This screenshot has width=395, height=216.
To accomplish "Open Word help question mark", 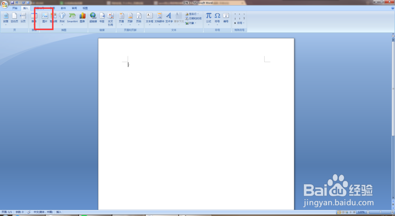I will [x=393, y=8].
